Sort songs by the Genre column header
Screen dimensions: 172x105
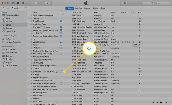(x=113, y=12)
